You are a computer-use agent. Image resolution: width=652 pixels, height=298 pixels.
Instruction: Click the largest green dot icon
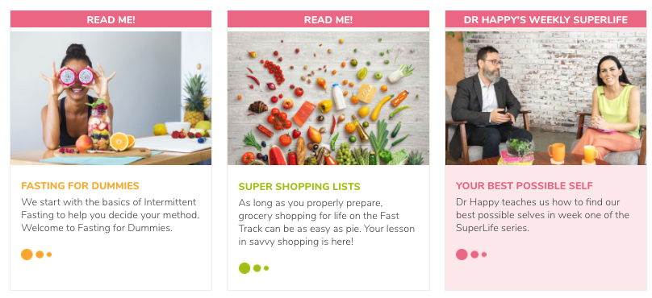[245, 268]
